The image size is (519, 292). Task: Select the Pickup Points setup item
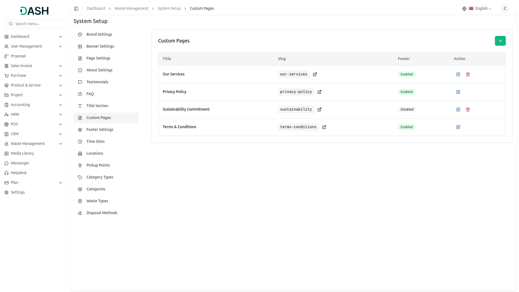[x=98, y=165]
